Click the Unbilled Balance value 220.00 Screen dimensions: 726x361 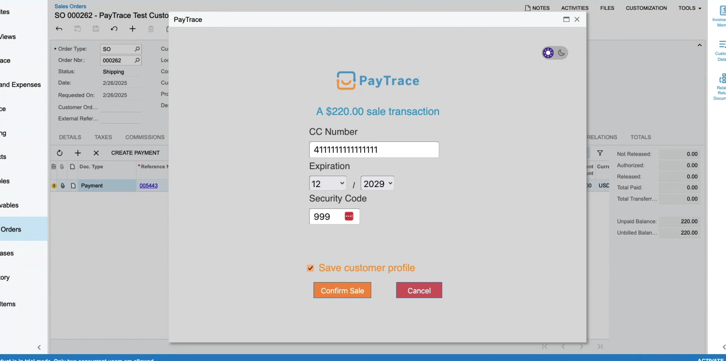click(689, 233)
